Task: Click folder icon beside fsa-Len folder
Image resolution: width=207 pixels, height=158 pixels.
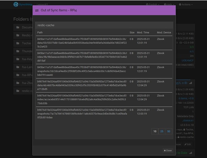Action: (18, 67)
